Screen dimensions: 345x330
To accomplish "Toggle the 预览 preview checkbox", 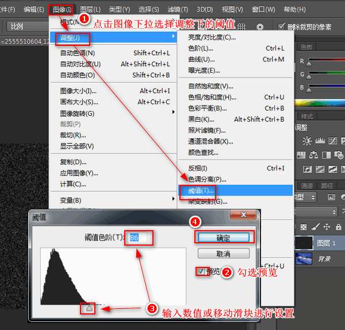I will click(x=201, y=271).
